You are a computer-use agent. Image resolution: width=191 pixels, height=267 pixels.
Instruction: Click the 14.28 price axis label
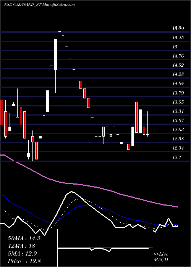178,74
